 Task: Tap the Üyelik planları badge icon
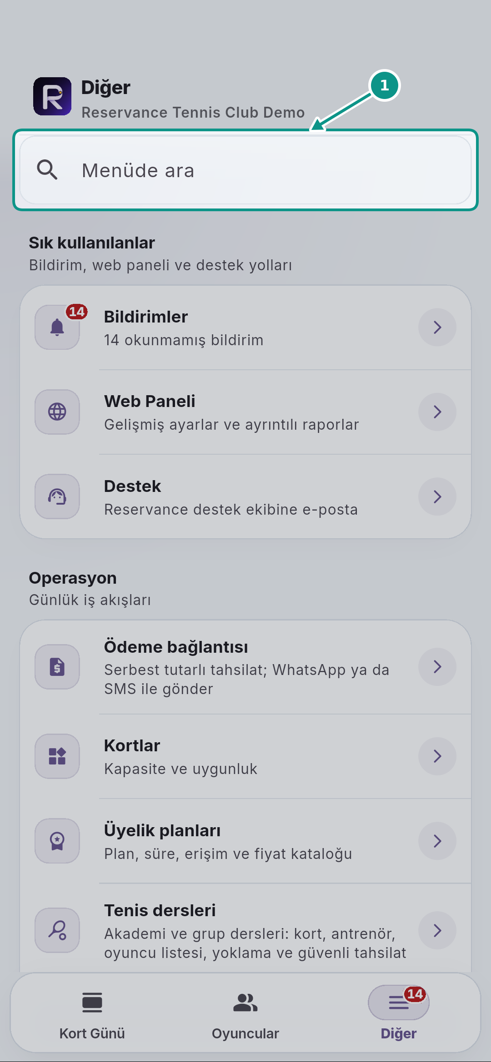pyautogui.click(x=57, y=841)
